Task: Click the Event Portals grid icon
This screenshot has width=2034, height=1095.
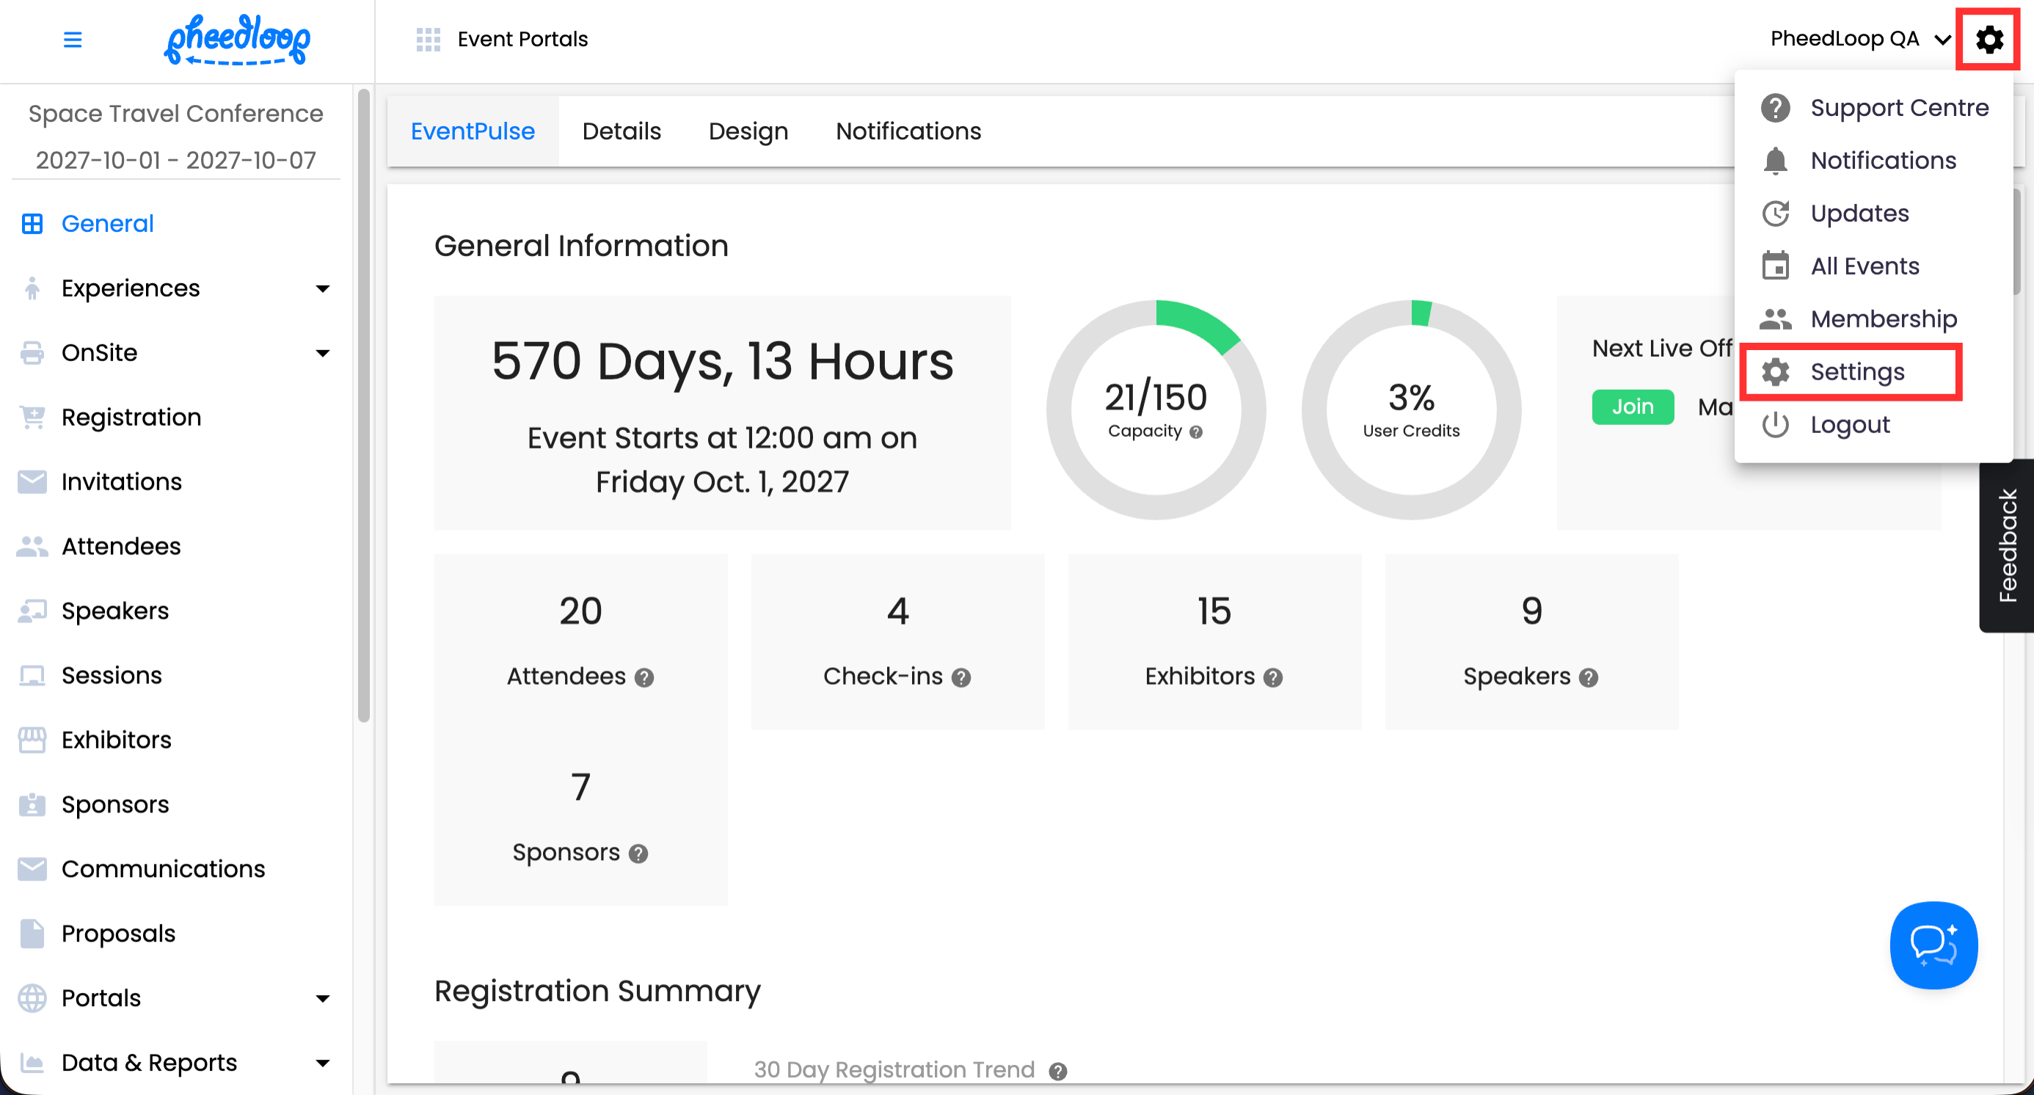Action: [x=428, y=39]
